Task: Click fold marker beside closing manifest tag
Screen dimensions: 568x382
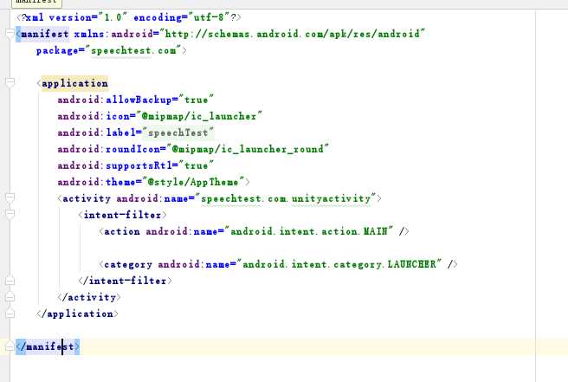Action: tap(10, 346)
